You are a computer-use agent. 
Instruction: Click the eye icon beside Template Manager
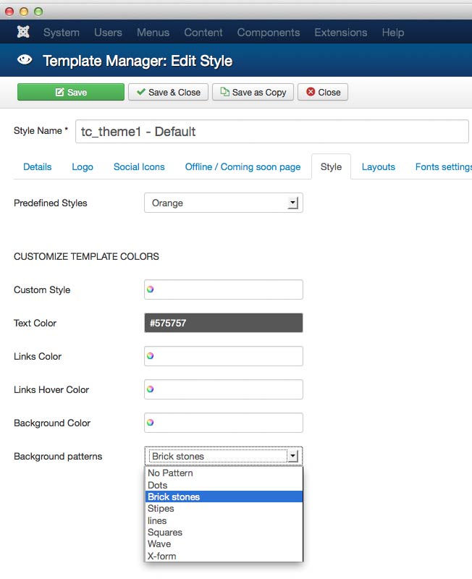pos(25,61)
